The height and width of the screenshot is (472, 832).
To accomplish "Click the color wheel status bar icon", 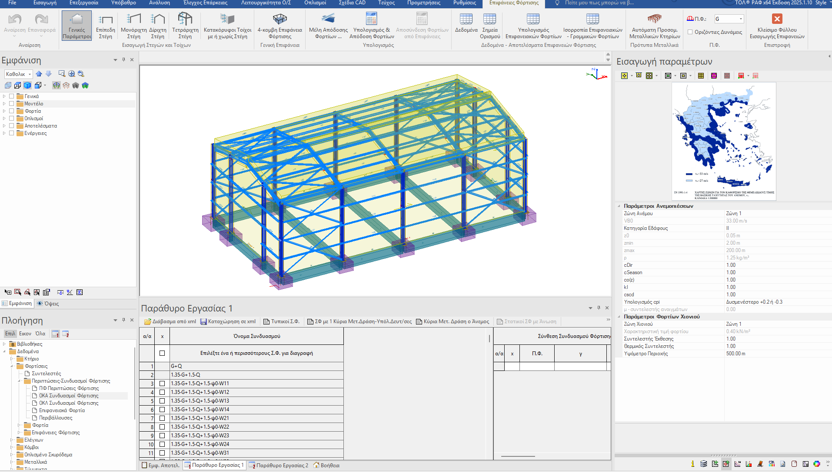I will (817, 464).
